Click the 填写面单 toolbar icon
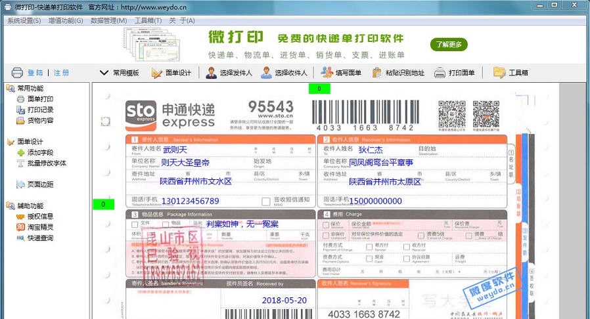Image resolution: width=590 pixels, height=319 pixels. pos(327,72)
